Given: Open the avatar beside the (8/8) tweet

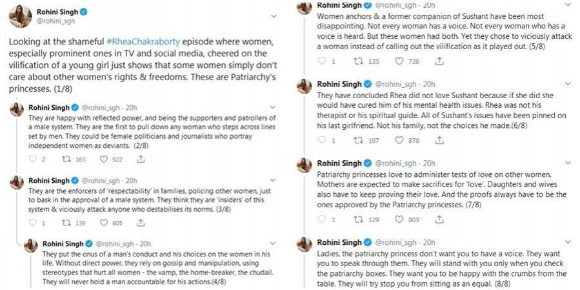Looking at the screenshot, I should (x=305, y=245).
